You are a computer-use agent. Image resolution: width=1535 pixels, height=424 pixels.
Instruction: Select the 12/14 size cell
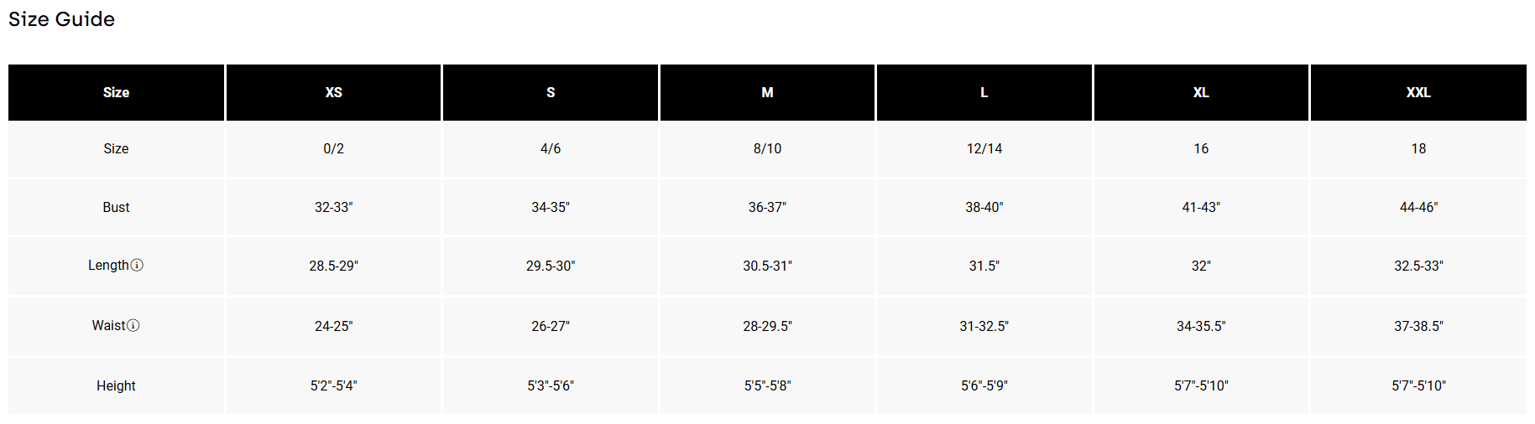pos(984,149)
